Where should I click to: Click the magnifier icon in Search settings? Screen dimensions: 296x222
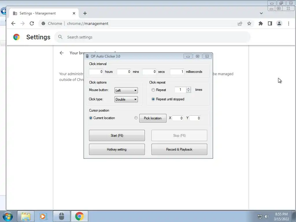pyautogui.click(x=60, y=37)
